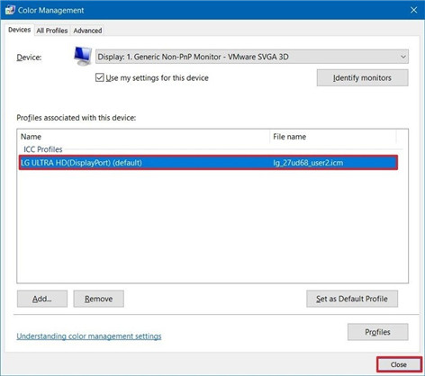425x376 pixels.
Task: Click the Identify monitors button
Action: (362, 78)
